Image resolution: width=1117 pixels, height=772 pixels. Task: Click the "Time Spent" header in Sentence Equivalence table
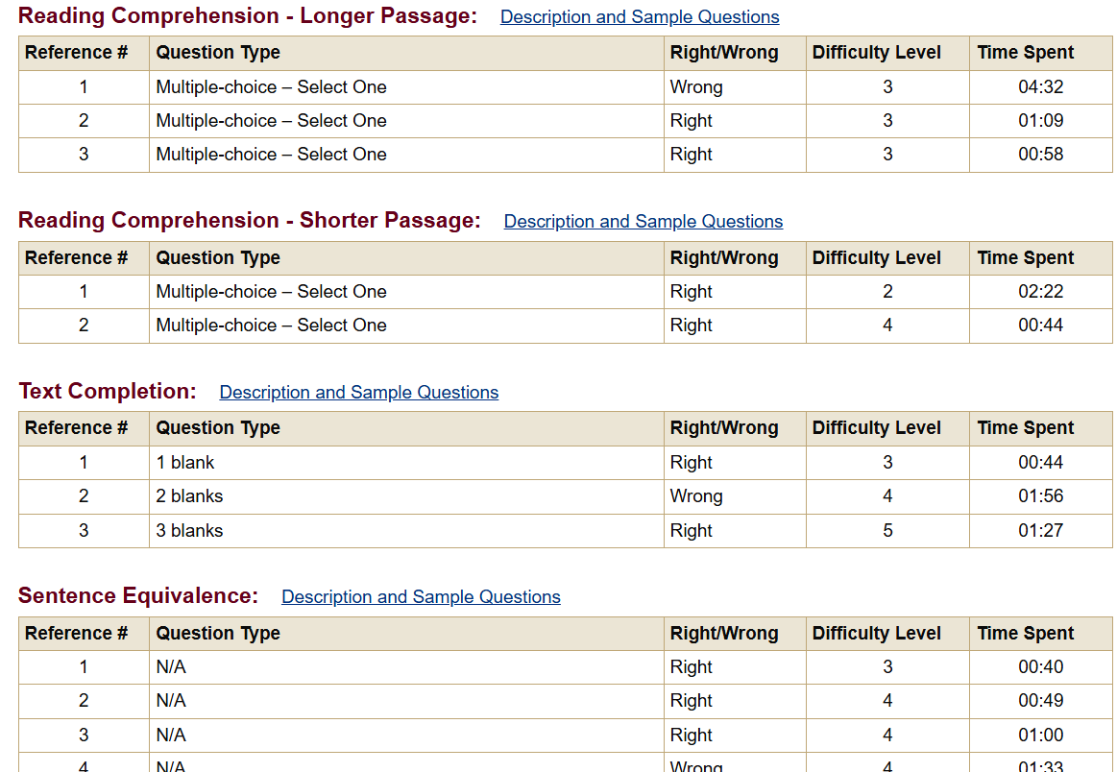(x=1025, y=633)
